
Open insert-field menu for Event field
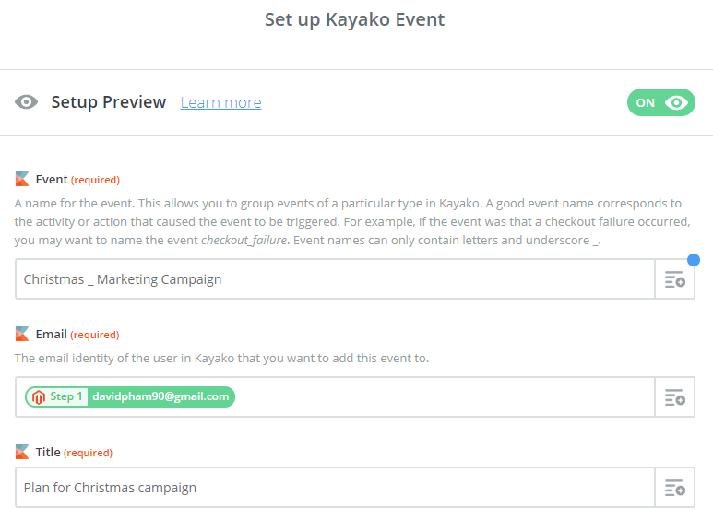(x=674, y=279)
